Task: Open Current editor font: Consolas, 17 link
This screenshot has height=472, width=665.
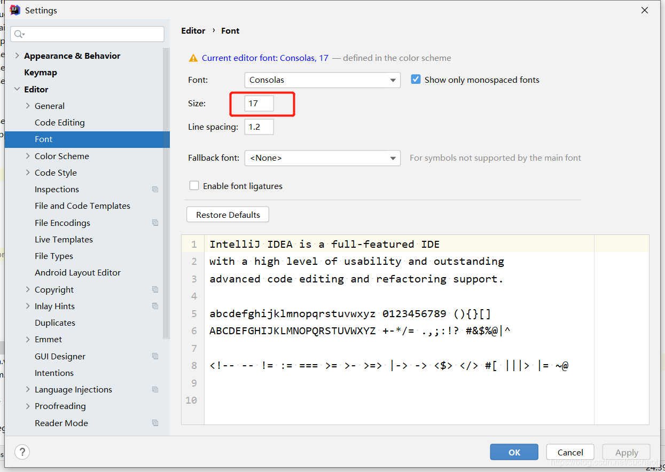Action: (x=265, y=58)
